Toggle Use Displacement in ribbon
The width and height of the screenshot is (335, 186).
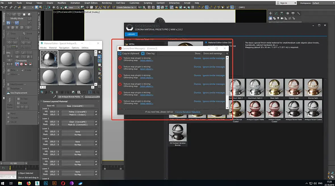coord(17,93)
